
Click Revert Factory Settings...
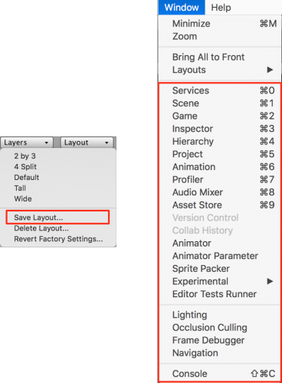coord(58,239)
